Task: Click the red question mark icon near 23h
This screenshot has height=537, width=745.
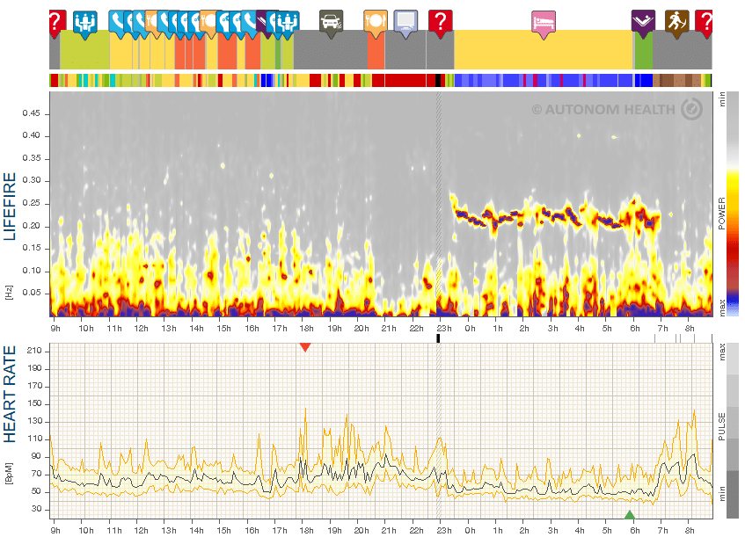Action: 441,23
